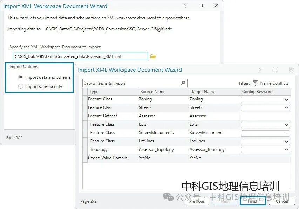Click the Streets source name cell

pyautogui.click(x=163, y=107)
